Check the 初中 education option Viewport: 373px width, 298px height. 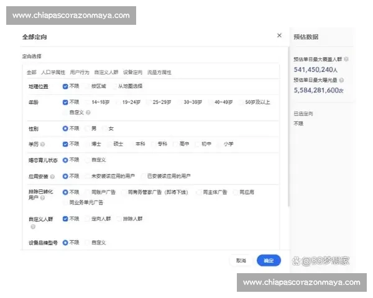click(198, 144)
